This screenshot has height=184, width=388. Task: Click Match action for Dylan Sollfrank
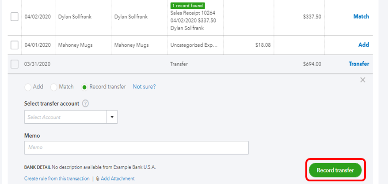click(361, 17)
